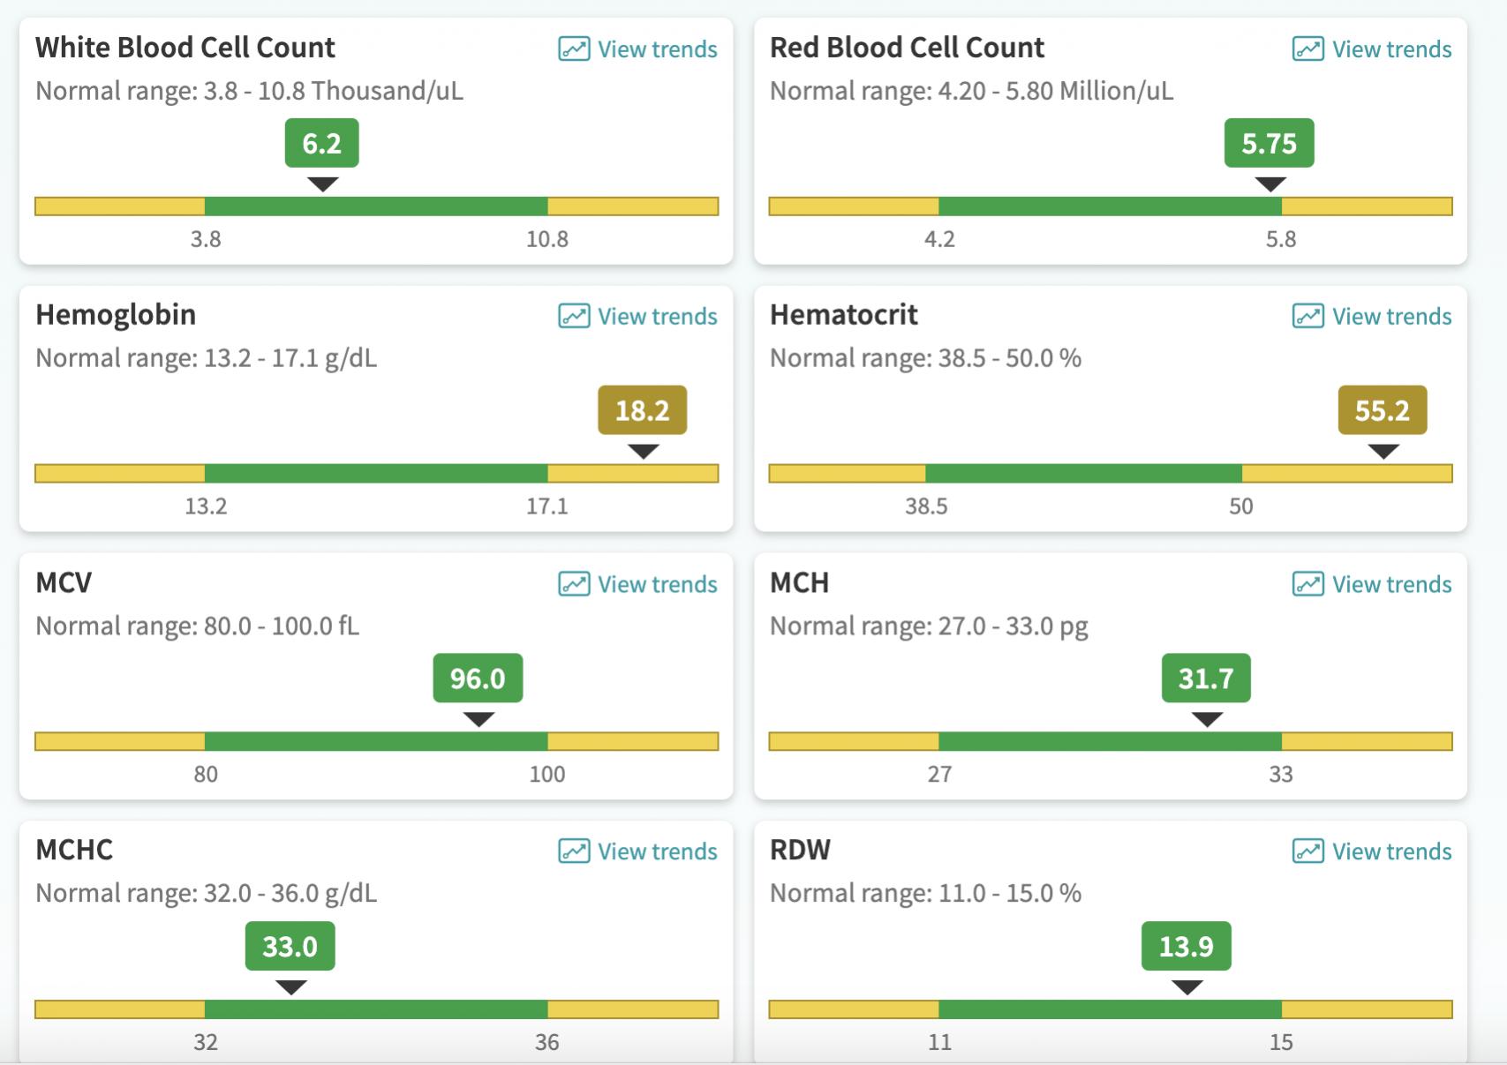
Task: Click the trend chart icon on MCHC card
Action: pos(574,851)
